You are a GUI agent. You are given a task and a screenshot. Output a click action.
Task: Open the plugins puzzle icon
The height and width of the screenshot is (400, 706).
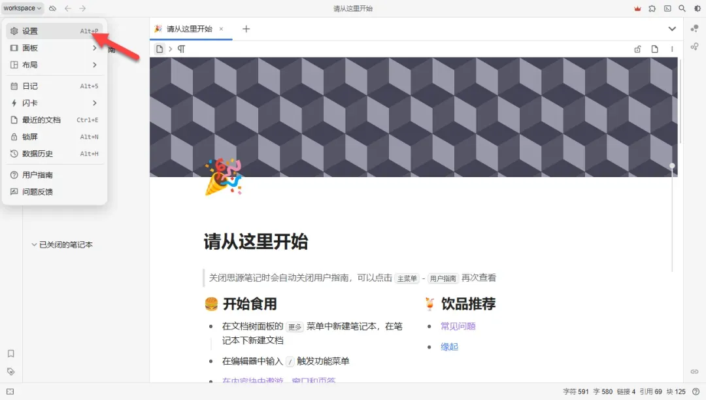pos(652,8)
